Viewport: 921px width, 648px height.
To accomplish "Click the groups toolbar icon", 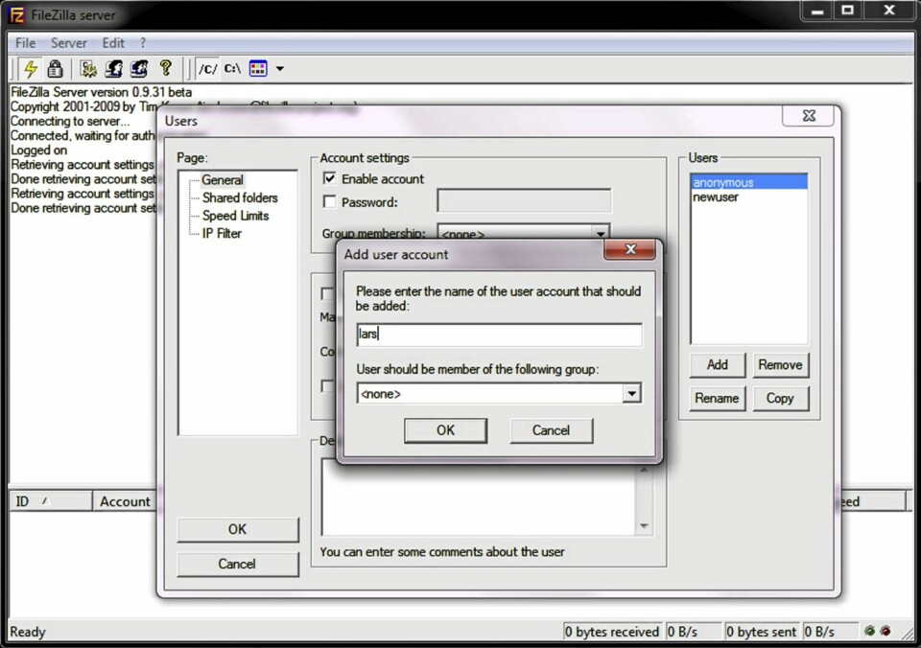I will (139, 68).
